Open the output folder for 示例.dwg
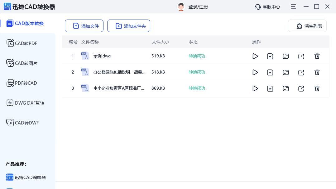Viewport: 336px width, 189px height. [x=286, y=56]
